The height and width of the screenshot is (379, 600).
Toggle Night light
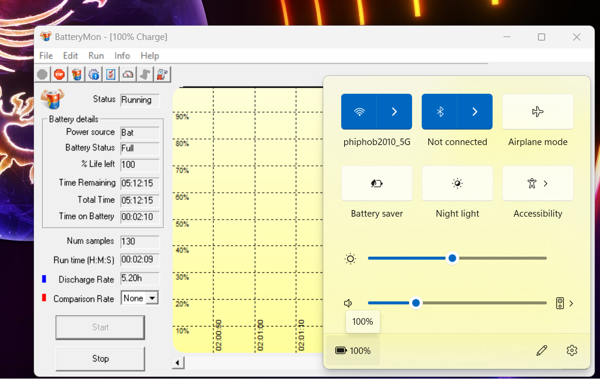[x=457, y=183]
